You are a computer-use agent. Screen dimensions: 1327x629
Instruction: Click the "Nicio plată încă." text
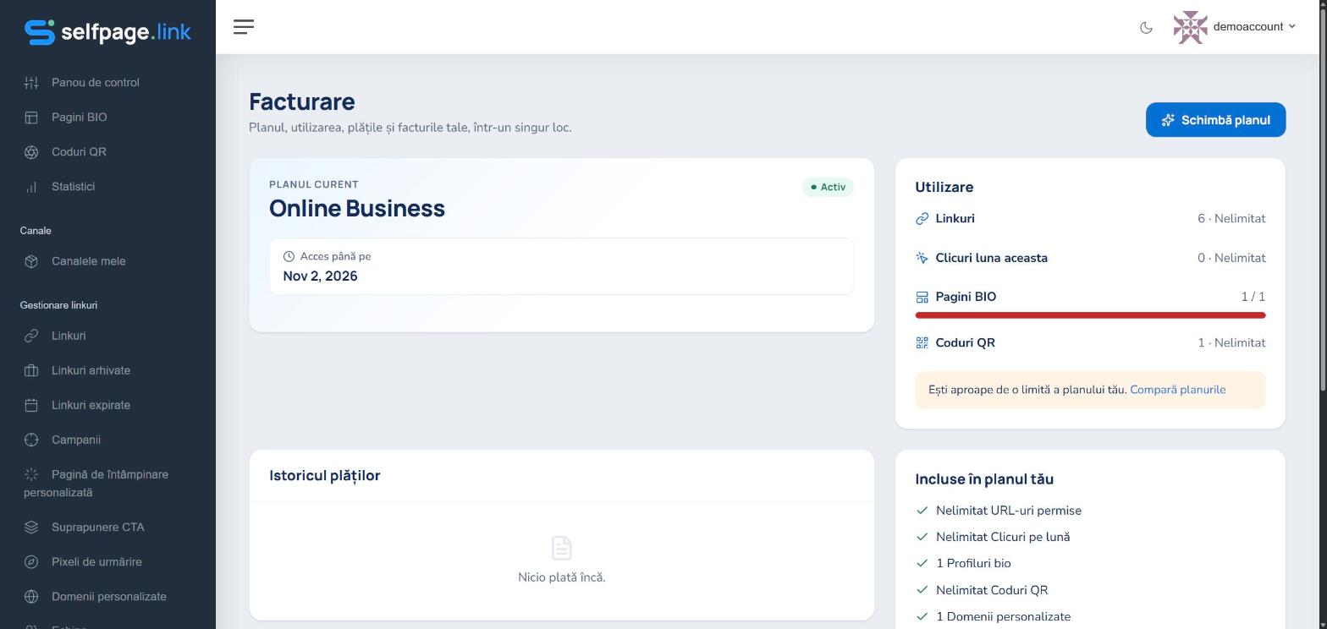click(x=562, y=577)
